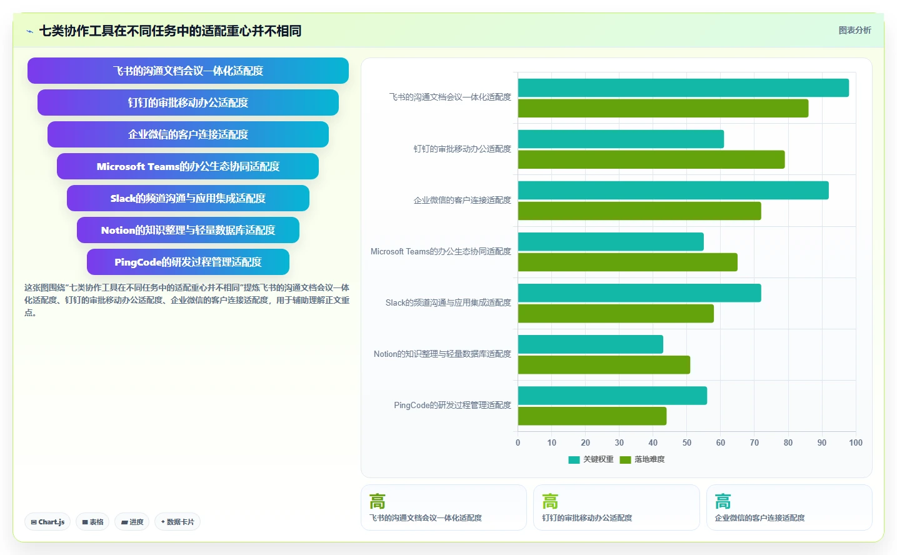This screenshot has height=555, width=897.
Task: Select the Microsoft Teams的办公生态协同适配度 funnel bar
Action: [188, 166]
